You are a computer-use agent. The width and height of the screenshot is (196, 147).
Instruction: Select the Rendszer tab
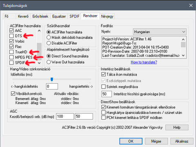coord(90,16)
